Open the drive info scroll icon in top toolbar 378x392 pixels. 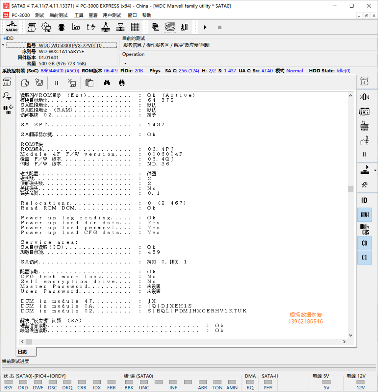pos(31,27)
